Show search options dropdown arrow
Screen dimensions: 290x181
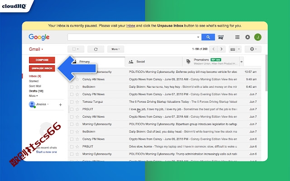click(198, 37)
